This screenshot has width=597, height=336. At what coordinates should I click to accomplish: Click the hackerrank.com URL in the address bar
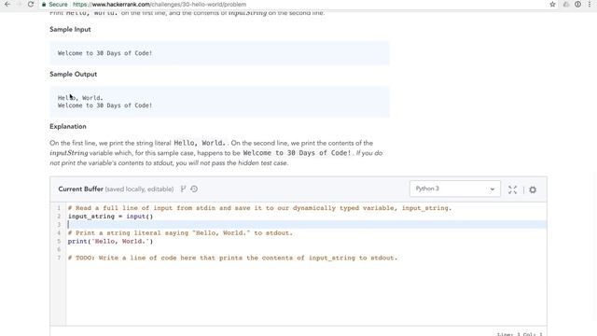(x=160, y=4)
